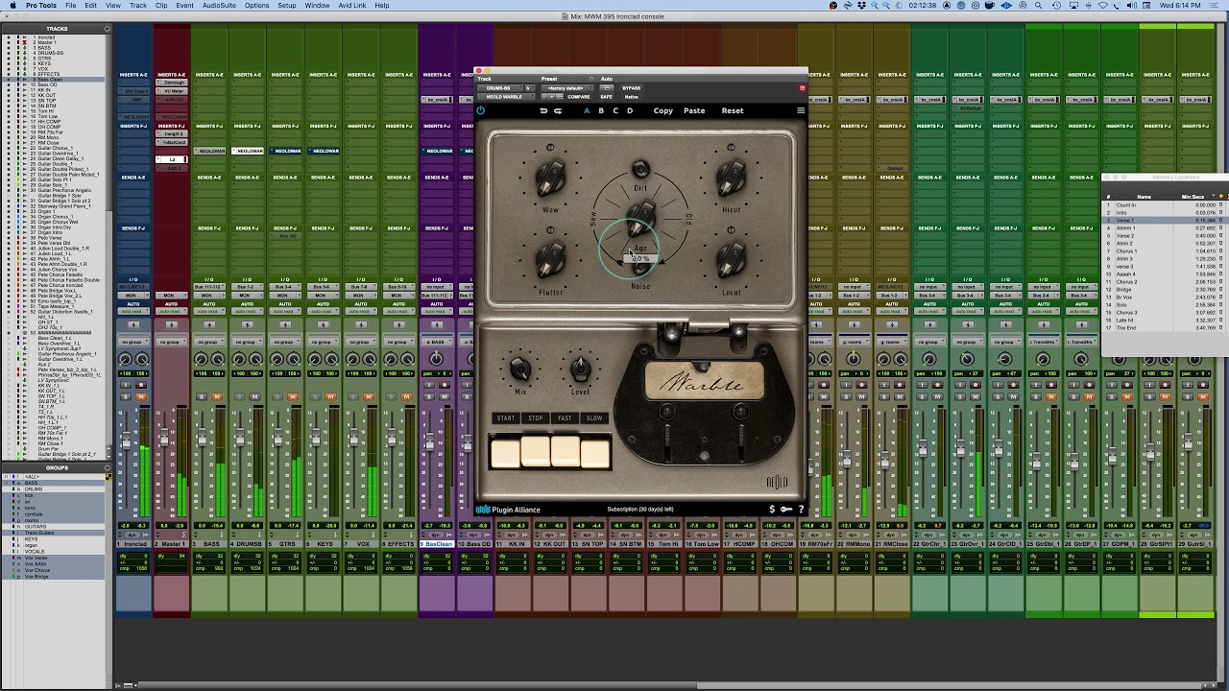This screenshot has width=1229, height=691.
Task: Open the DRUMS-BS track selector dropdown
Action: pos(498,88)
